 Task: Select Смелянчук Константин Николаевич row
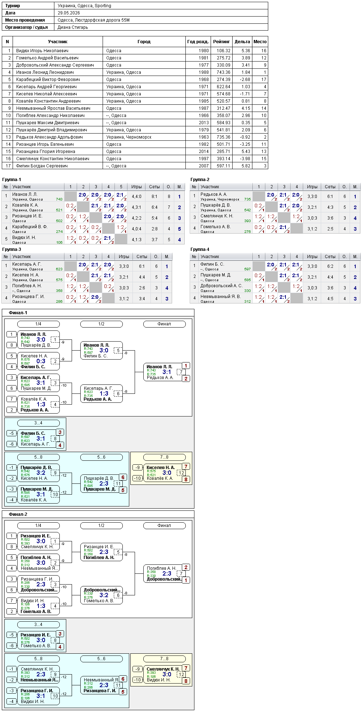pyautogui.click(x=135, y=159)
